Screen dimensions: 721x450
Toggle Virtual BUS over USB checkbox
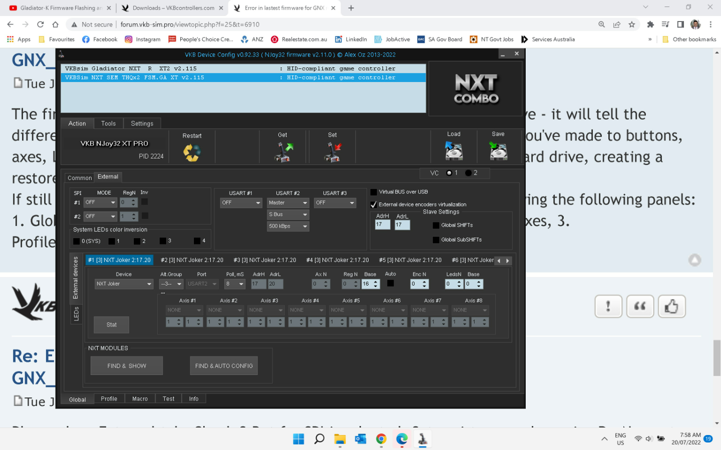374,192
